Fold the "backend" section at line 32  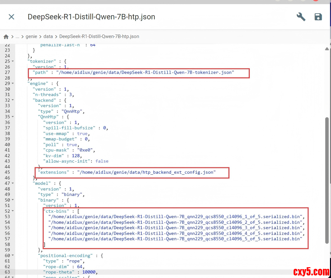coord(13,100)
